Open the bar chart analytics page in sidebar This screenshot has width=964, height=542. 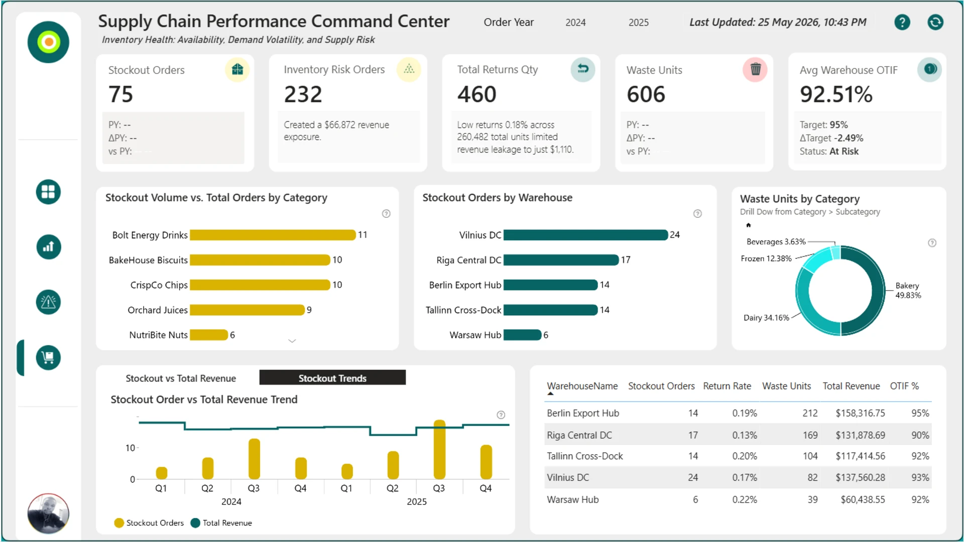point(48,247)
